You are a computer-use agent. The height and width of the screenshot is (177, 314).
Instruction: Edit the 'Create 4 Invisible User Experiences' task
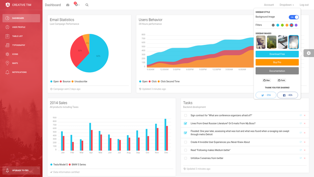[301, 142]
